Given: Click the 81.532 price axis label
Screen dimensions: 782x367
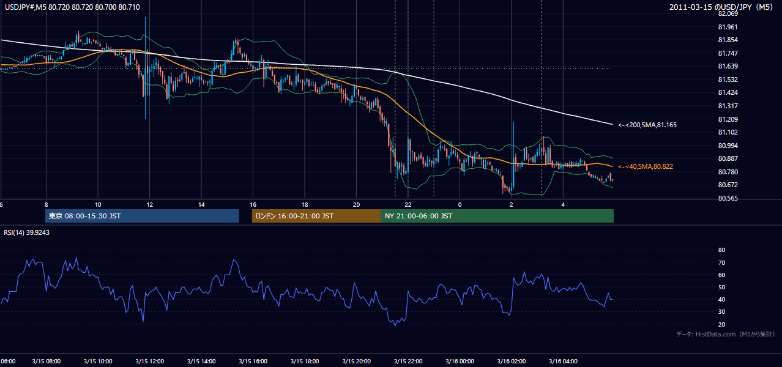Looking at the screenshot, I should pos(728,80).
